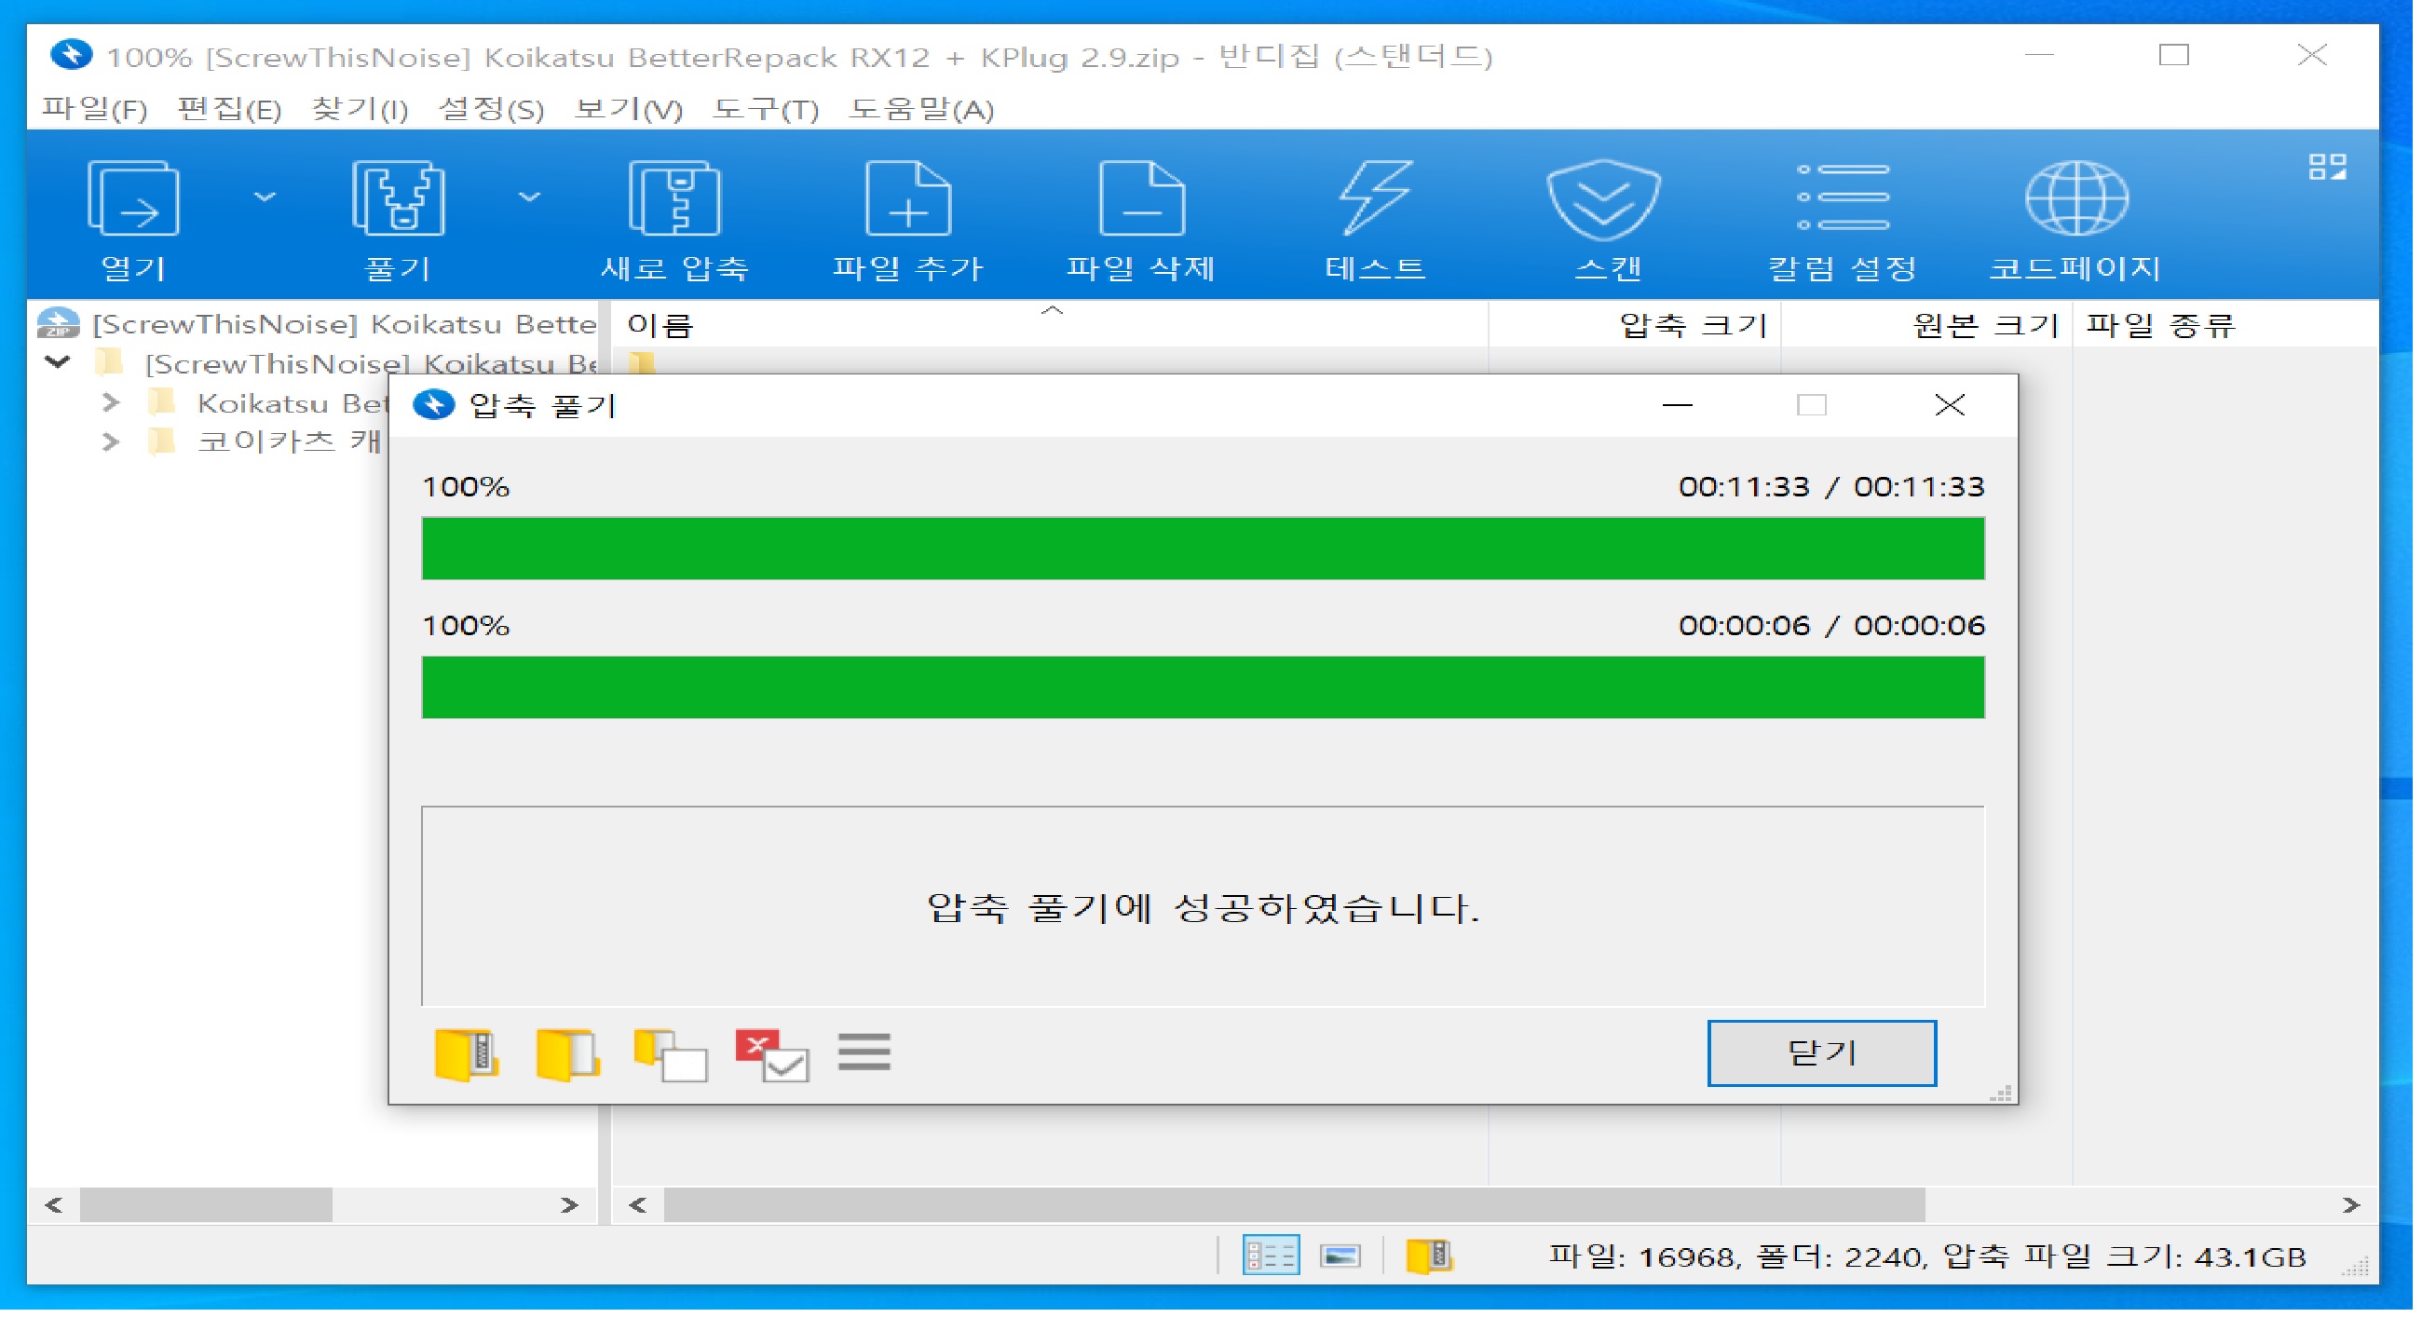The image size is (2422, 1317).
Task: Open the 파일(F) menu
Action: (x=94, y=110)
